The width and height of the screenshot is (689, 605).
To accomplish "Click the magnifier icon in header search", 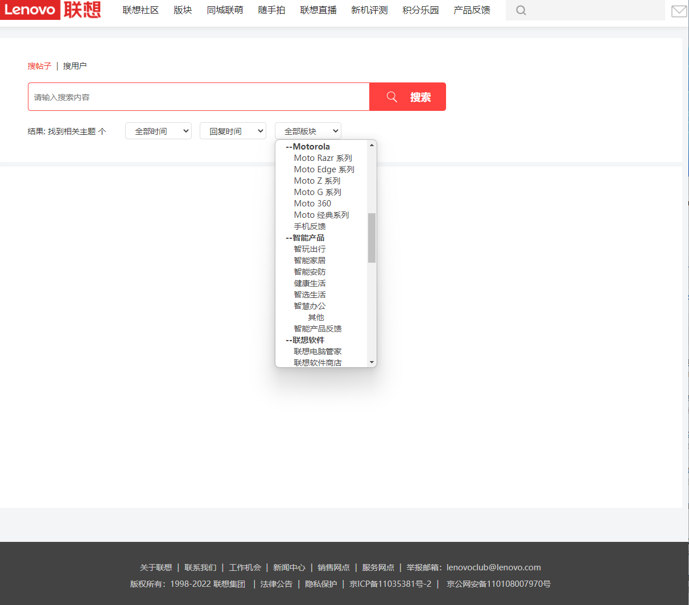I will point(521,10).
